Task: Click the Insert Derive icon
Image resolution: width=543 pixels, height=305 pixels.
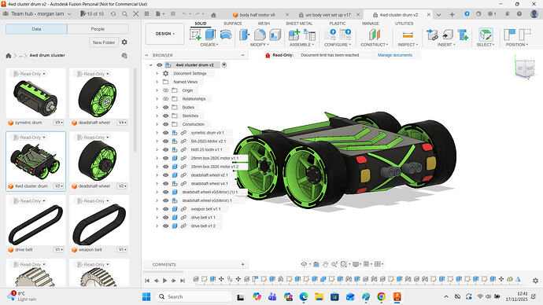Action: tap(432, 35)
